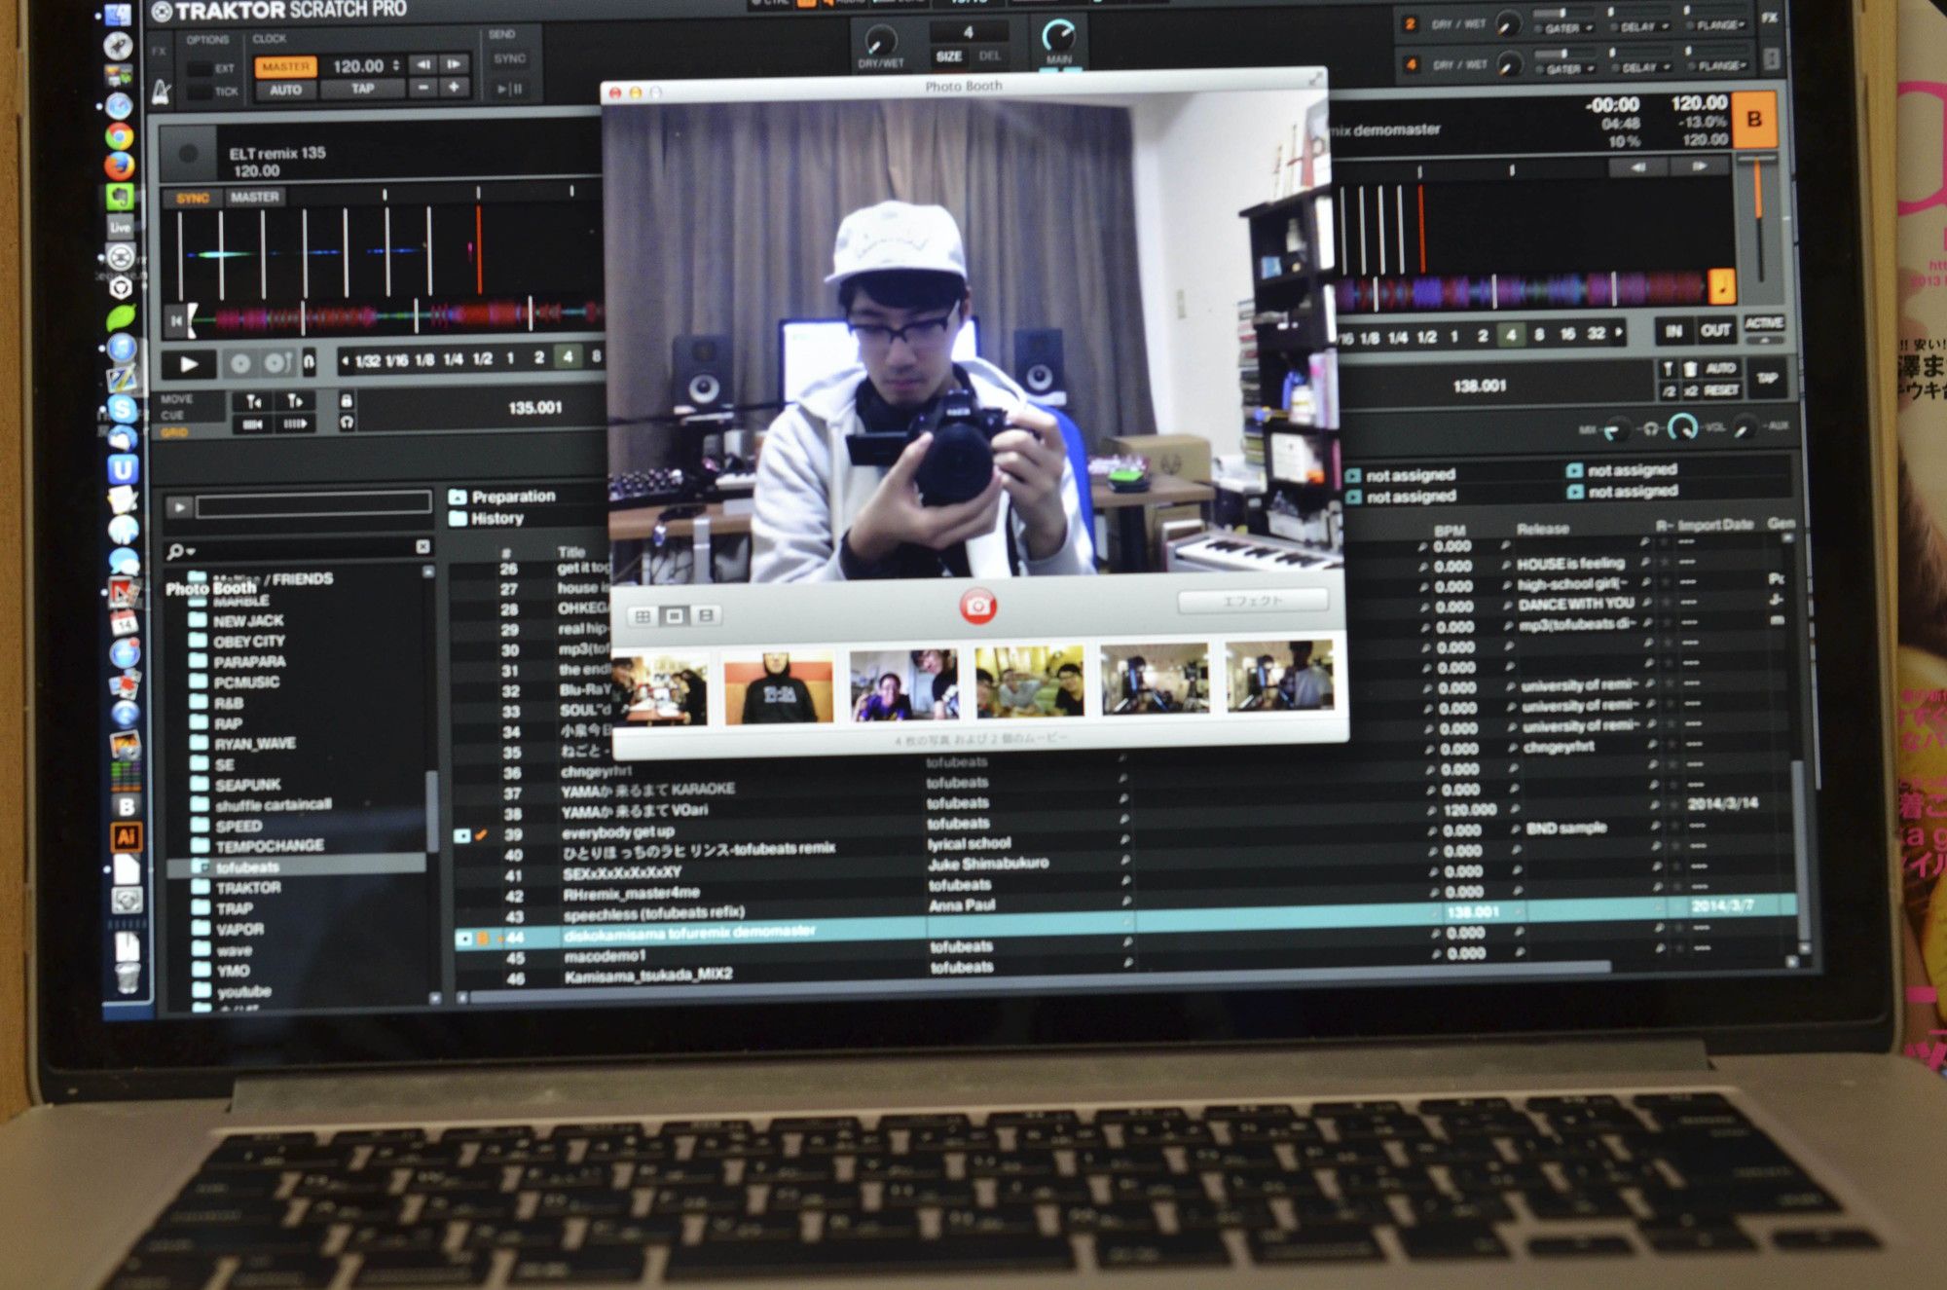Switch Deck A panel to CUE
Viewport: 1947px width, 1290px height.
point(172,416)
